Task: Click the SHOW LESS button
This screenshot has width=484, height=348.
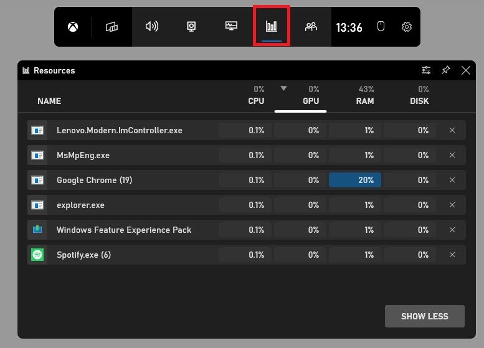Action: [x=424, y=316]
